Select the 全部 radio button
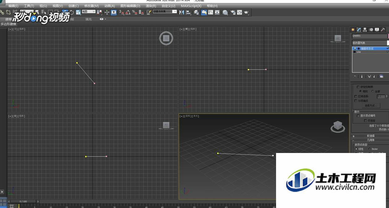The height and width of the screenshot is (208, 389). [x=373, y=91]
